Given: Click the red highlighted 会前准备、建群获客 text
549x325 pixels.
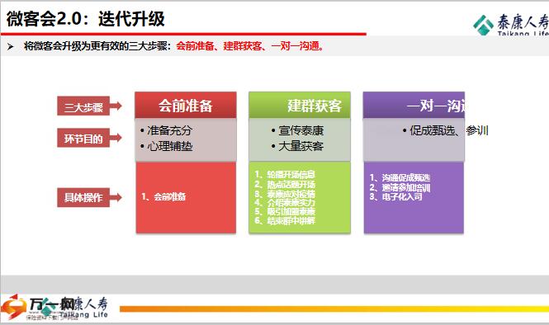Looking at the screenshot, I should tap(219, 46).
